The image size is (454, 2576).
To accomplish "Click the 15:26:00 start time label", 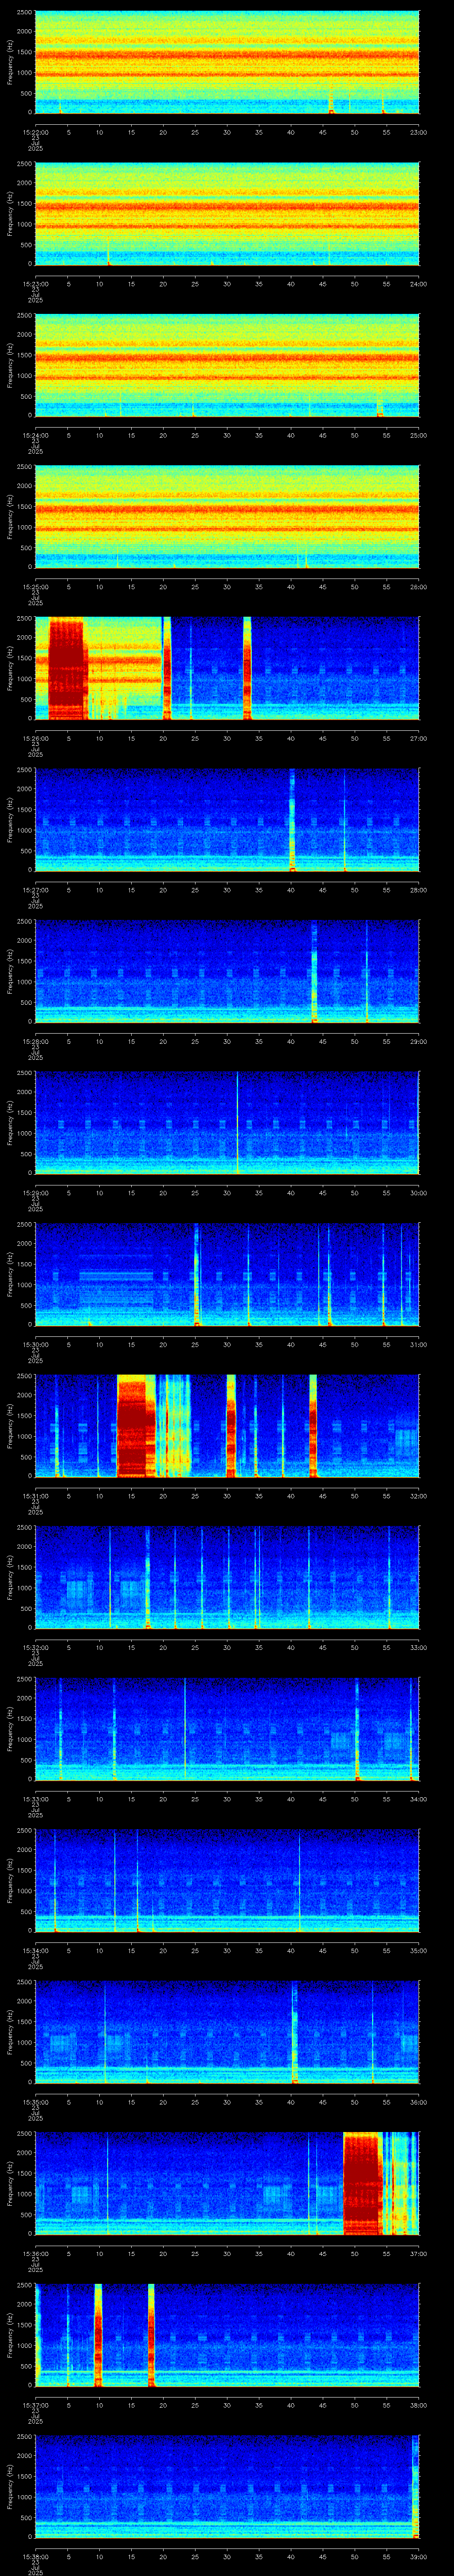I will (x=35, y=738).
